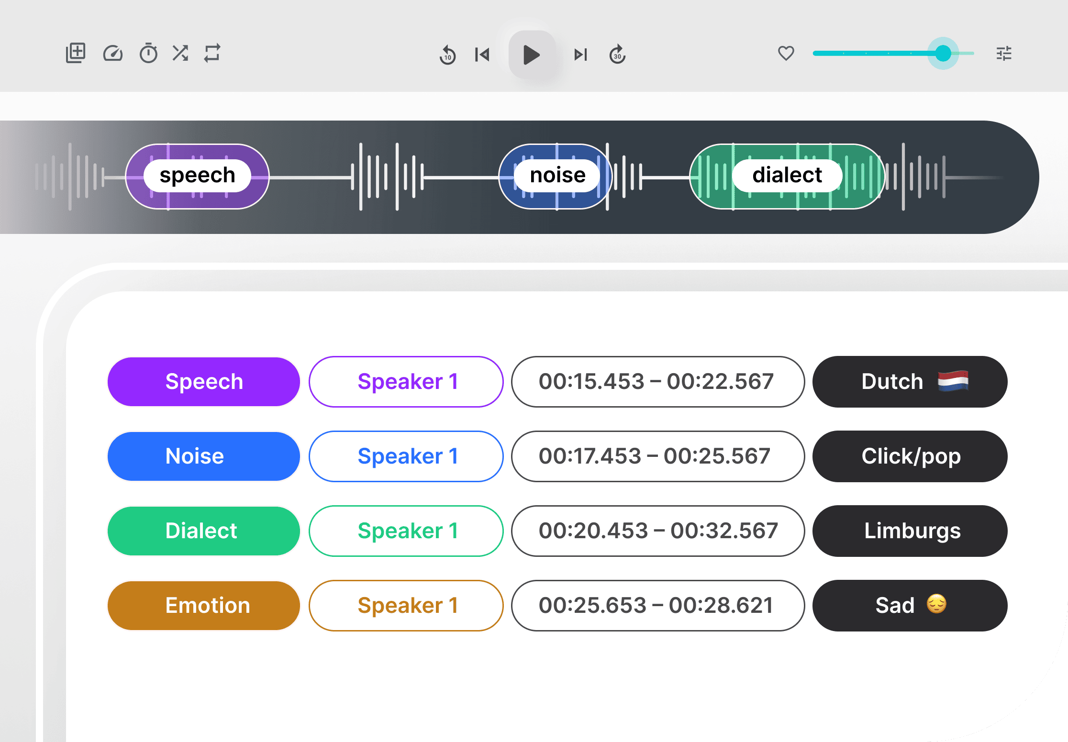Screen dimensions: 1068x742
Task: Rewind 10 seconds
Action: pyautogui.click(x=447, y=55)
